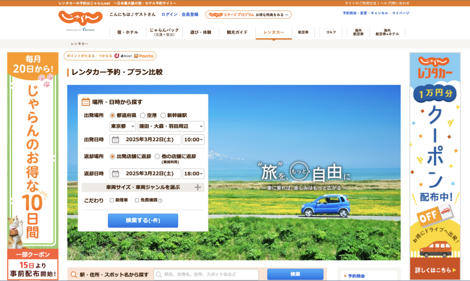Enable the 免責補償 checkbox
This screenshot has height=281, width=470.
pos(137,200)
